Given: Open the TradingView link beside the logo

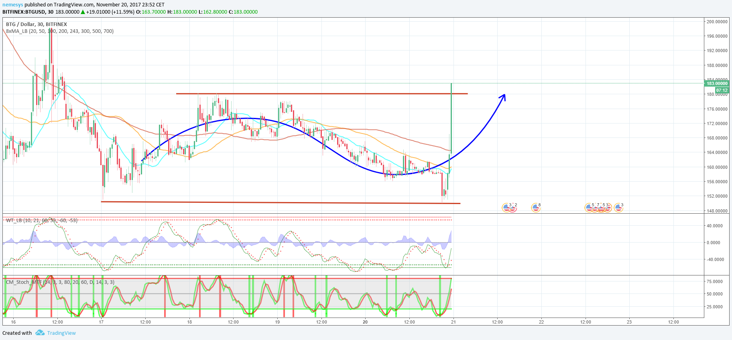Looking at the screenshot, I should coord(61,333).
